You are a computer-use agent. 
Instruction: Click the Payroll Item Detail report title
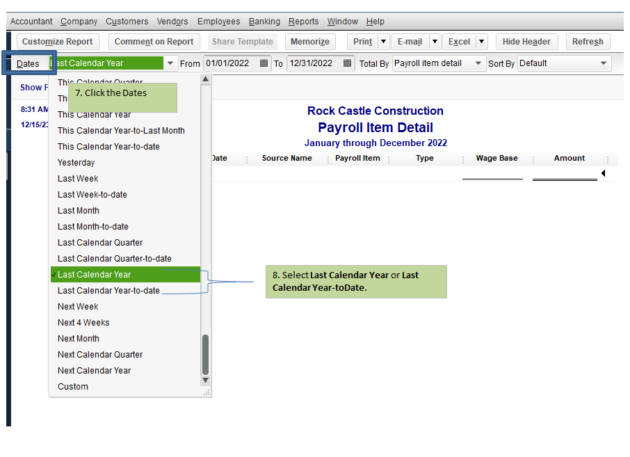click(375, 127)
